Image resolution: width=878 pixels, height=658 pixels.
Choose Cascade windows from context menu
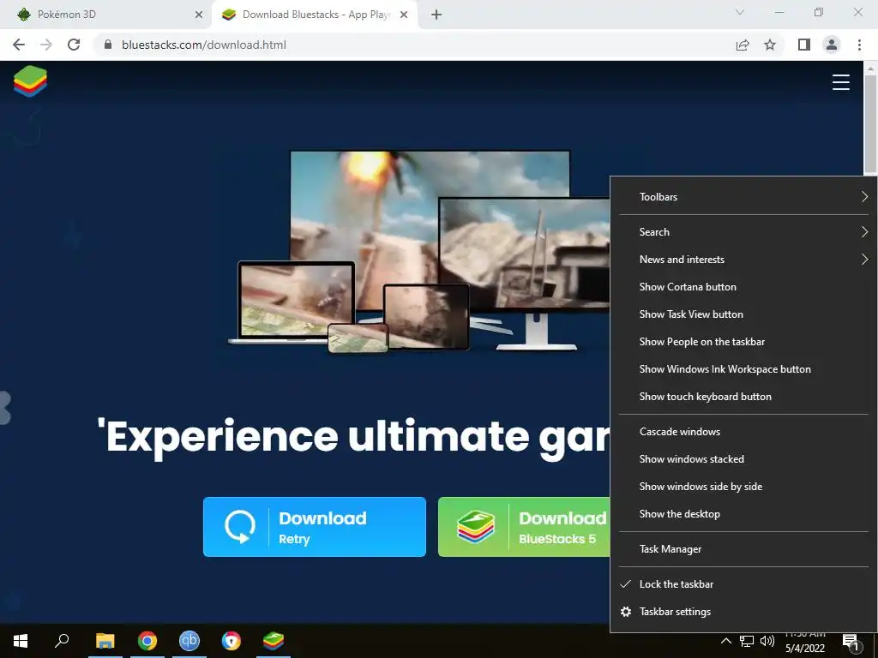coord(743,432)
